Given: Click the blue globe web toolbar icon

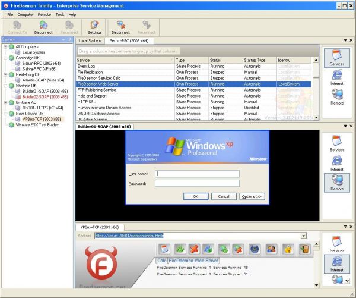Looking at the screenshot, I should (255, 249).
